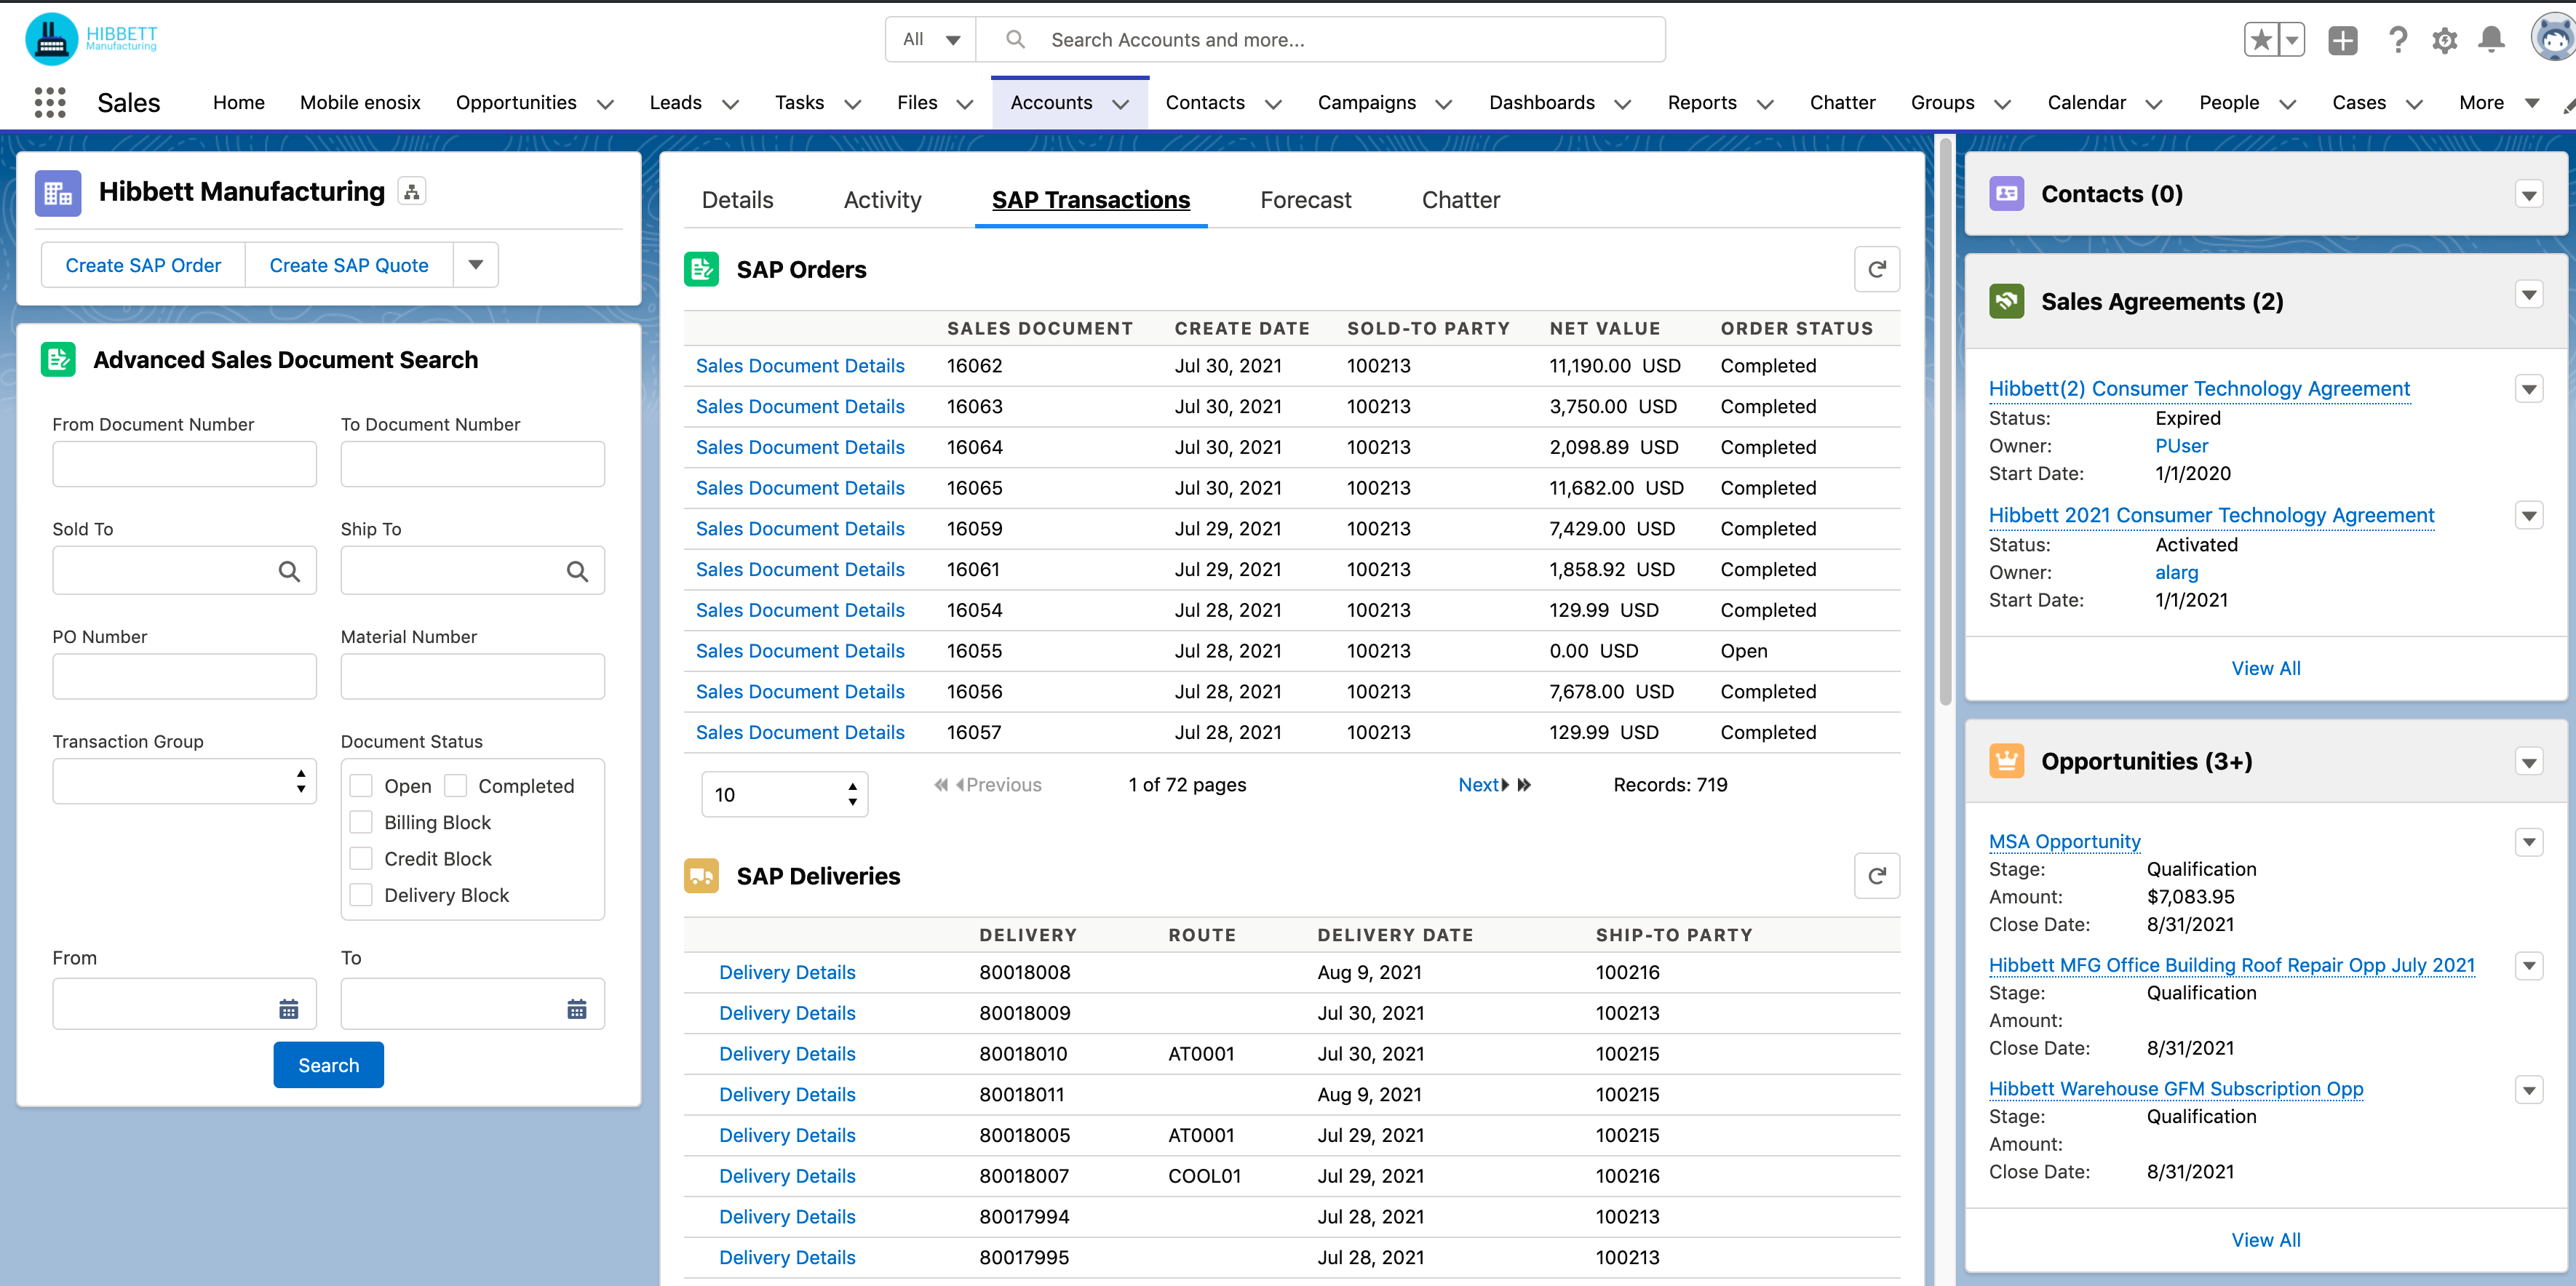The height and width of the screenshot is (1286, 2576).
Task: Open the Hibbett 2021 Consumer Technology Agreement
Action: (x=2211, y=516)
